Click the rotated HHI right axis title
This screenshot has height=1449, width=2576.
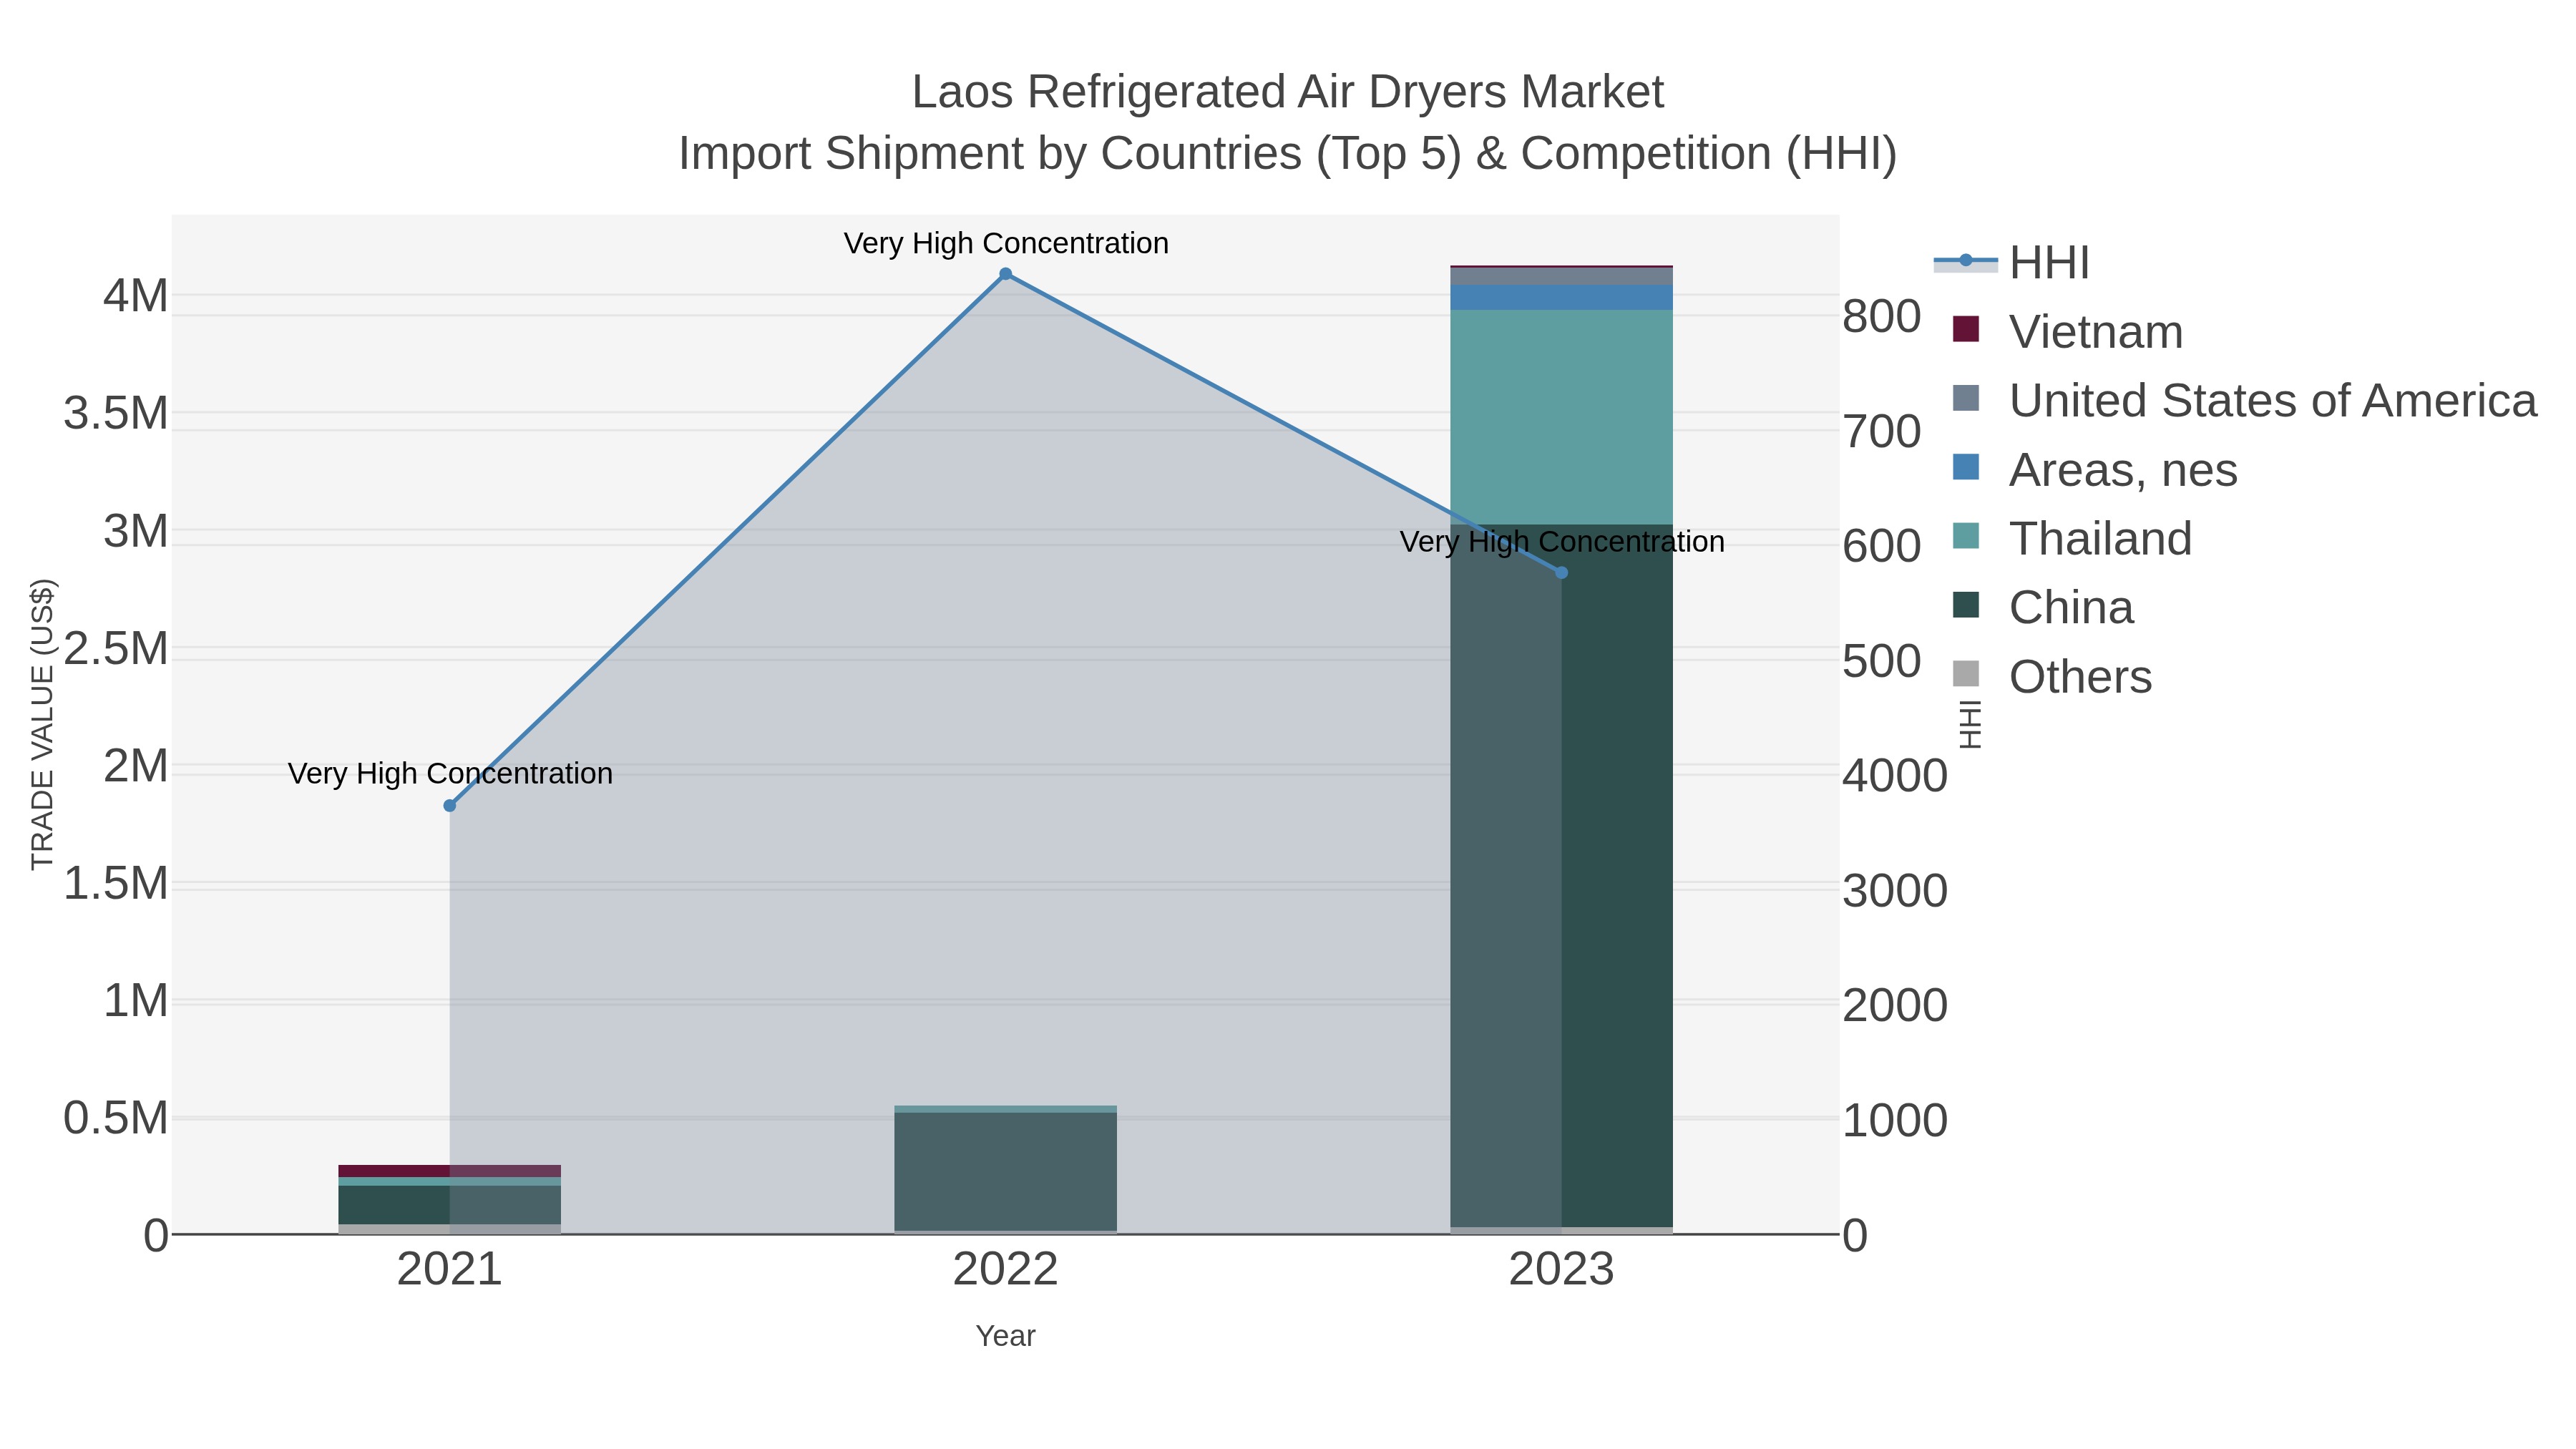(1970, 724)
